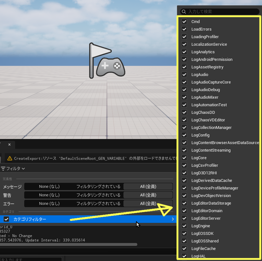Viewport: 262px width, 261px height.
Task: Uncheck the LogEngine category
Action: [184, 226]
